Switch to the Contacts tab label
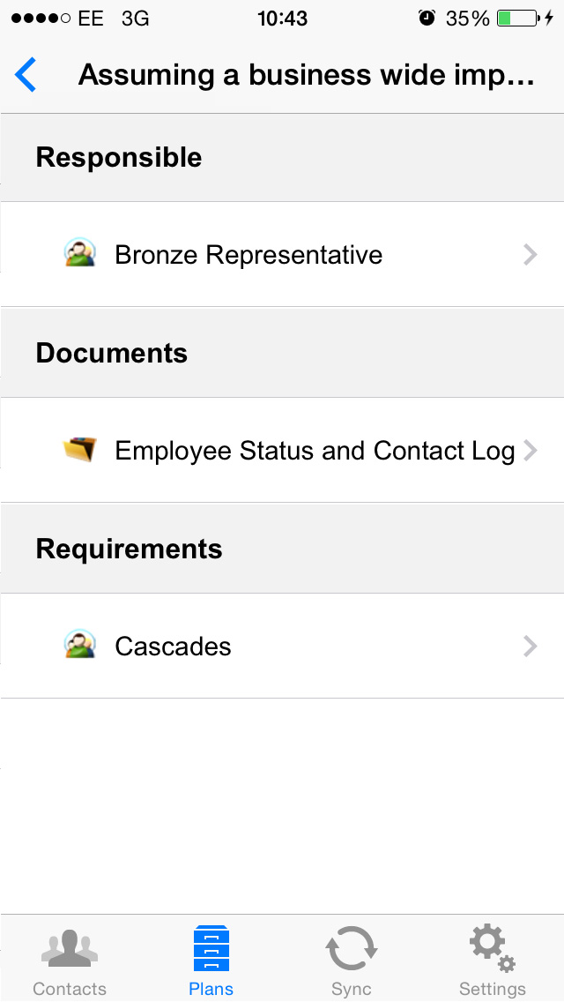The image size is (564, 1002). coord(70,989)
